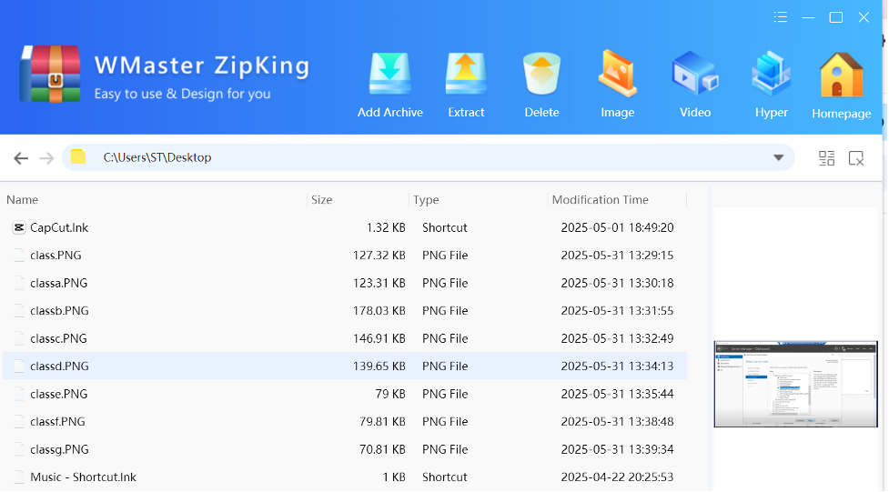Select the classc.PNG file

(58, 339)
